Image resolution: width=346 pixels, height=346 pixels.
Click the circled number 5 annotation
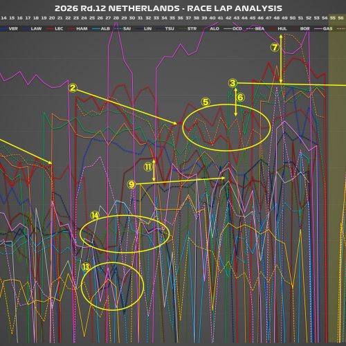206,102
